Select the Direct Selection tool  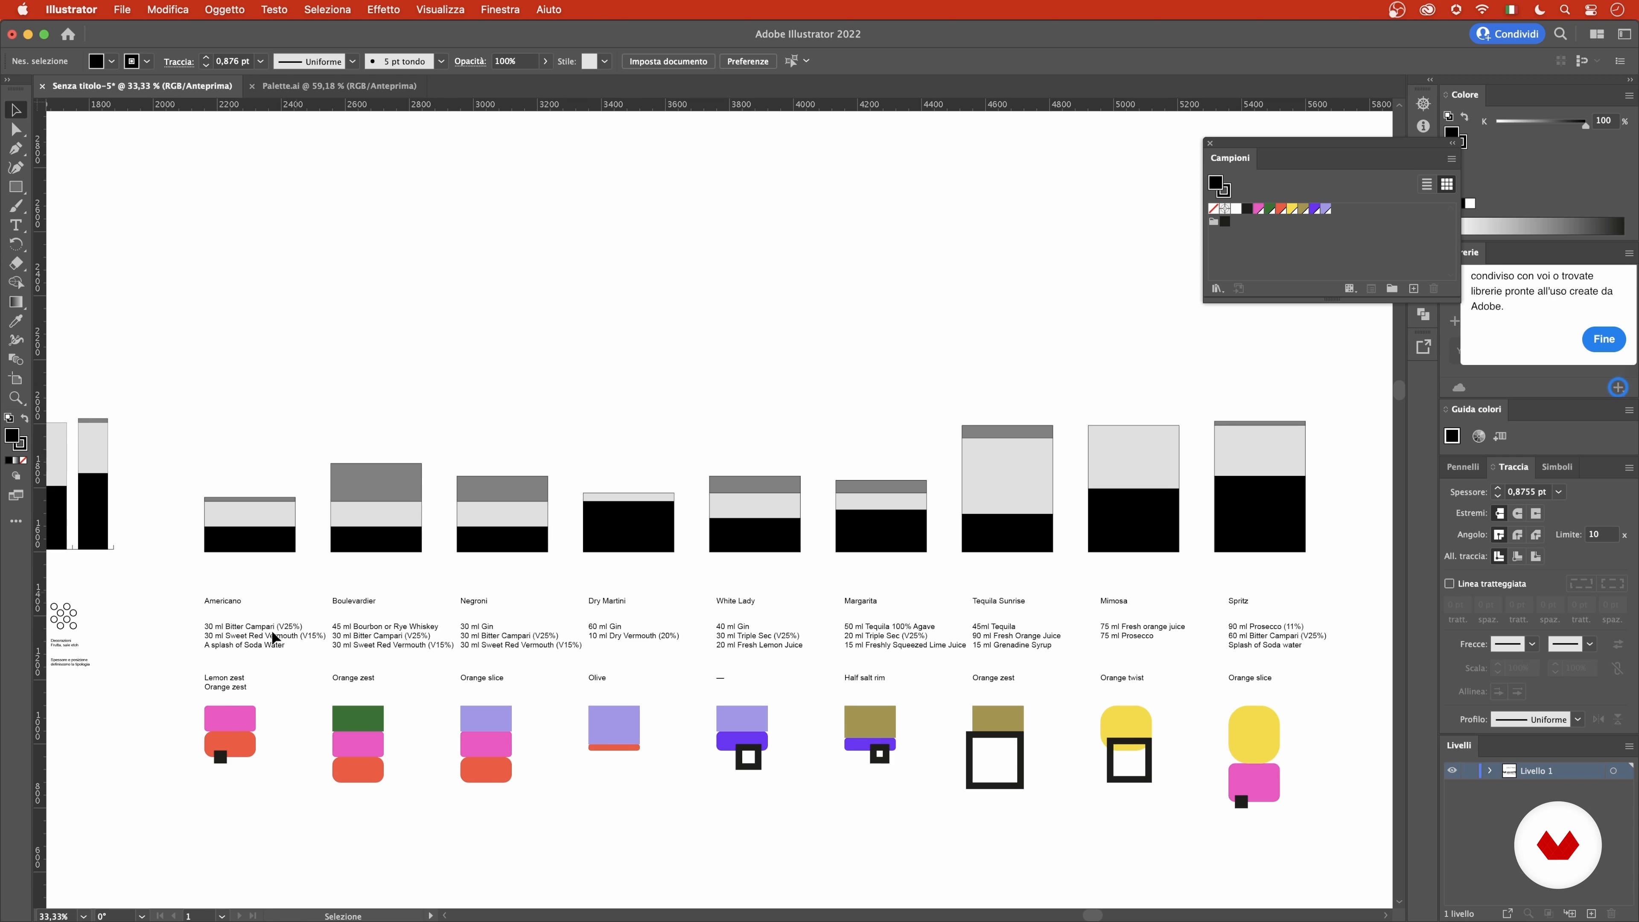click(16, 130)
